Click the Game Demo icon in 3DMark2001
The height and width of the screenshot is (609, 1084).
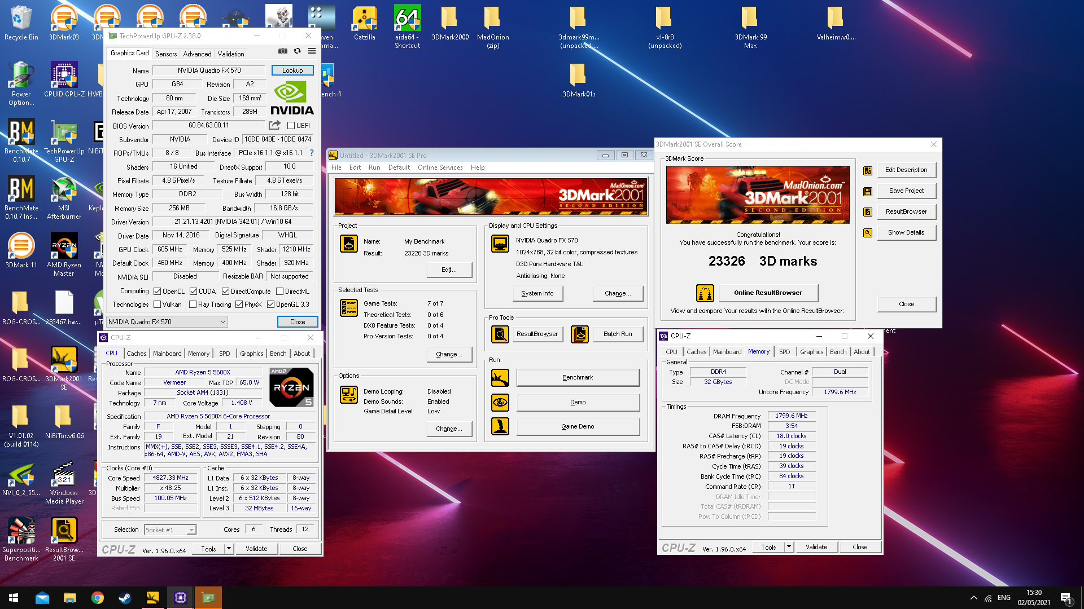click(500, 426)
